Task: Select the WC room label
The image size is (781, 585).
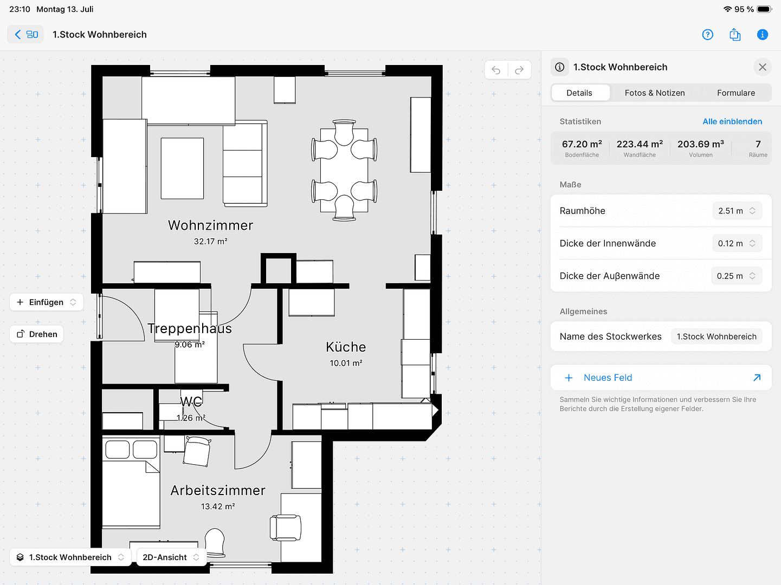Action: tap(191, 401)
